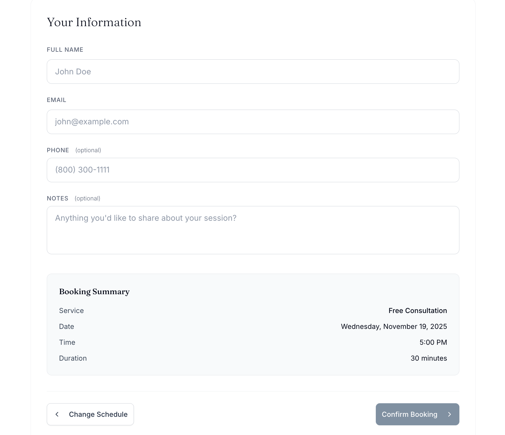Viewport: 505px width, 435px height.
Task: Click the forward chevron on Confirm Booking
Action: pyautogui.click(x=449, y=414)
